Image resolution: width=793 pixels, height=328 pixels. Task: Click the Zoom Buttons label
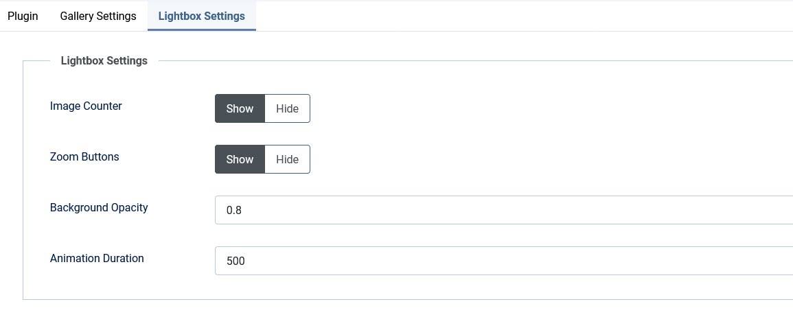[84, 157]
